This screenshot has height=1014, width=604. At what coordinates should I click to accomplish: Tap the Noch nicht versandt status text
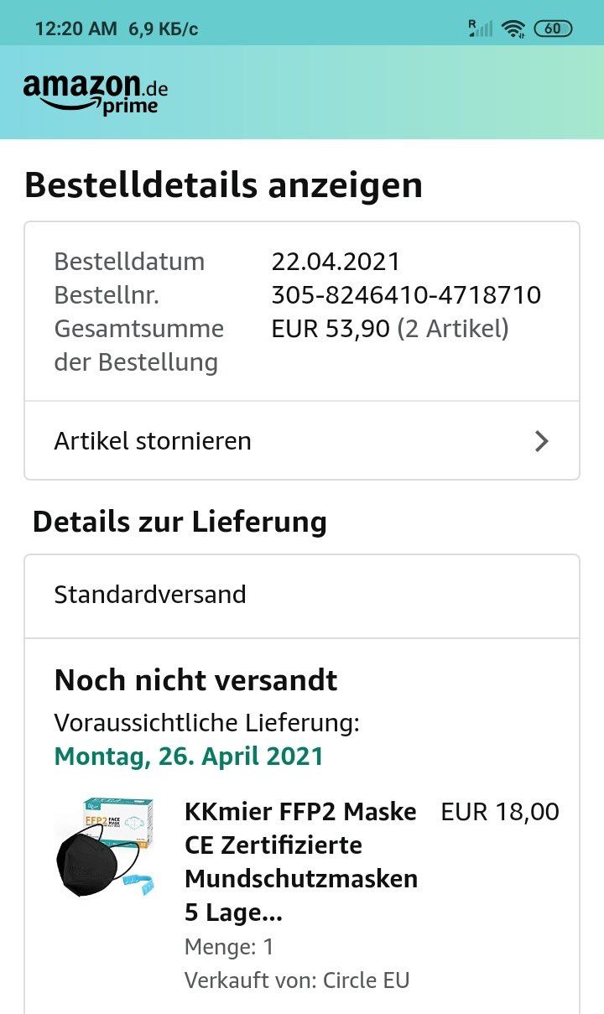point(195,680)
